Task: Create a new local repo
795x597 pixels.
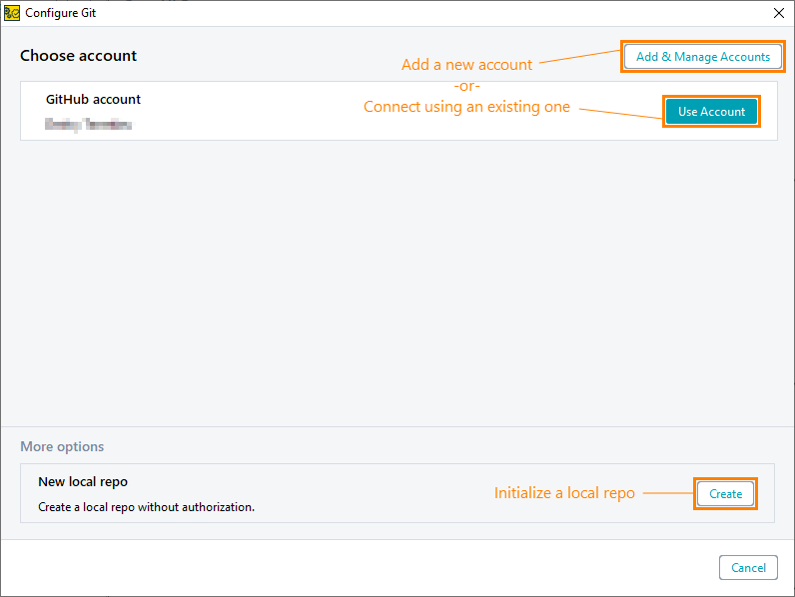Action: 725,493
